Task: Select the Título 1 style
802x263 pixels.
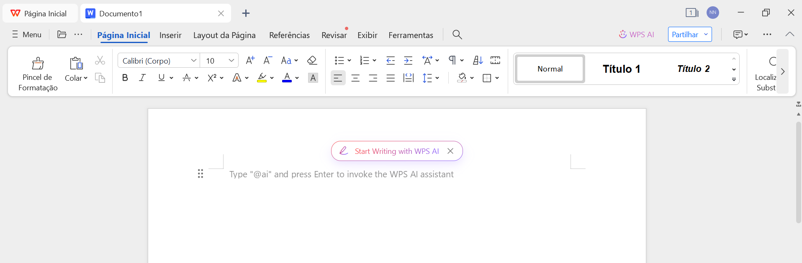Action: [622, 69]
